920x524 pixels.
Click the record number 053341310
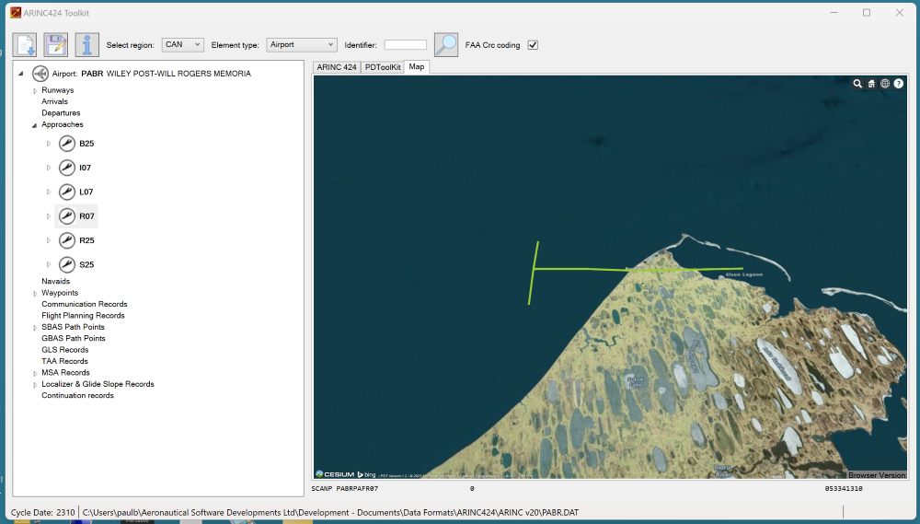tap(844, 488)
